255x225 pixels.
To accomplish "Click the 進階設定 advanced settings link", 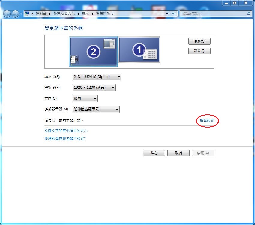I will (x=207, y=121).
